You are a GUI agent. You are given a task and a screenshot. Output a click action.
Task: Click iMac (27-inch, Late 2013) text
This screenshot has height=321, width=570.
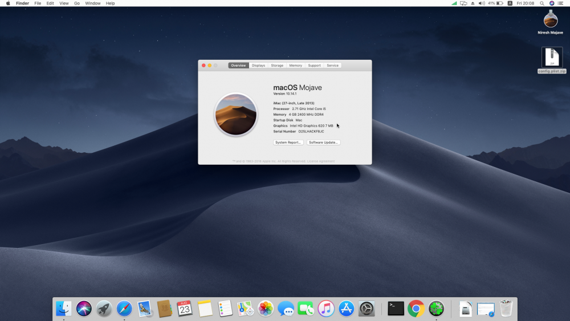coord(294,103)
